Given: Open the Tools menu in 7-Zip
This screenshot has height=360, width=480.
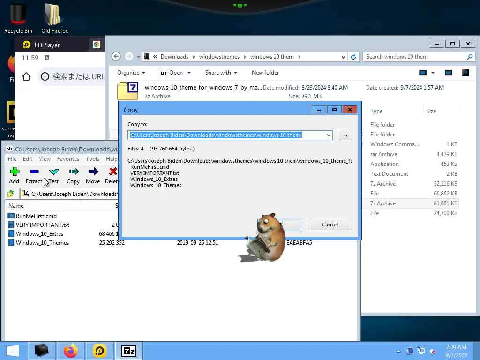Looking at the screenshot, I should [x=92, y=159].
